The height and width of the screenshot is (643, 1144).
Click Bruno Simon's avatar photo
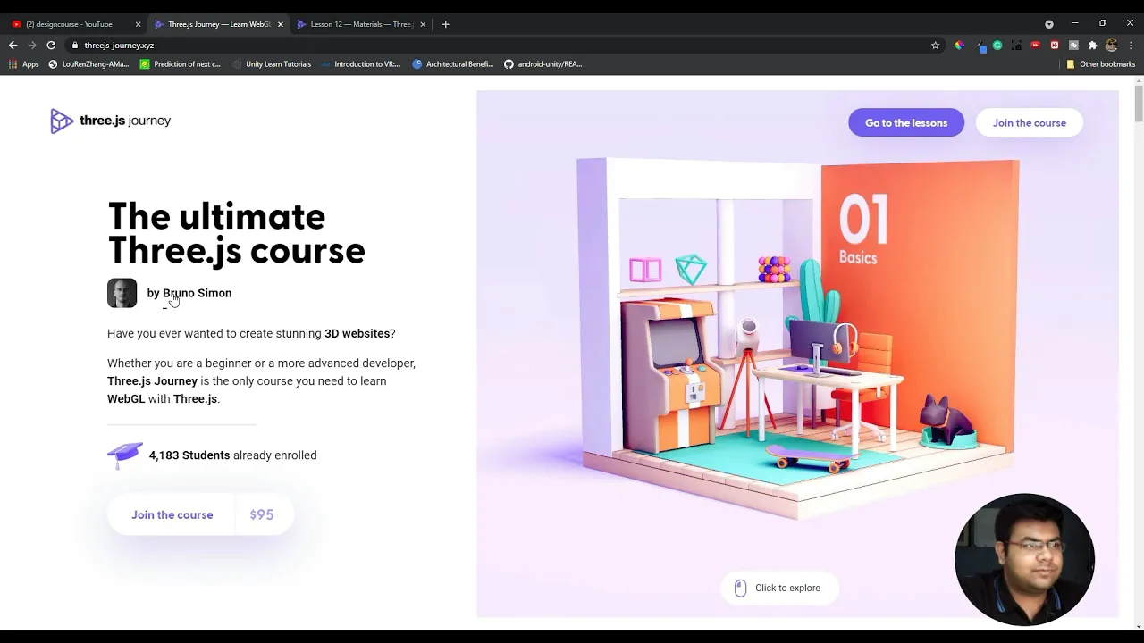122,293
